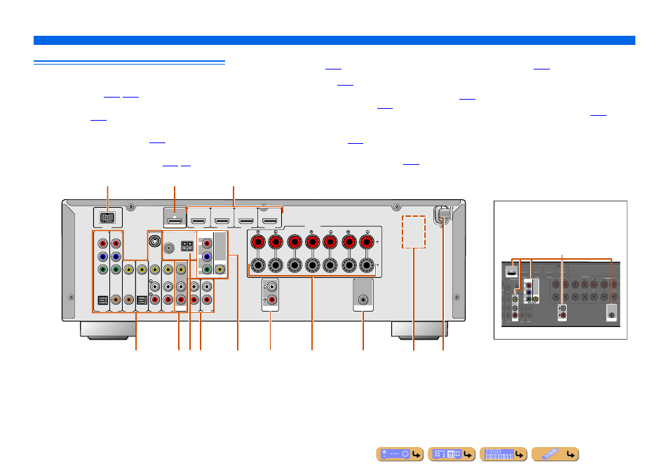Click the last HDMI input jack on the right
Screen dimensions: 669x473
269,221
